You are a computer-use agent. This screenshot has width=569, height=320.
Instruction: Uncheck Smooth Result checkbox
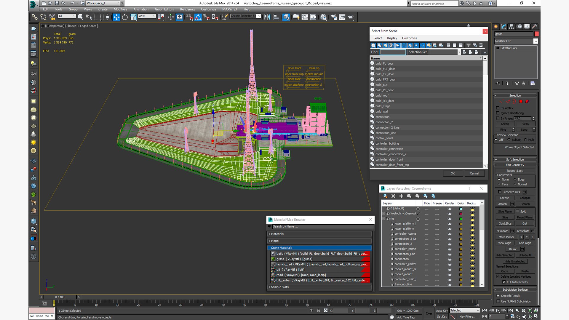click(x=498, y=296)
